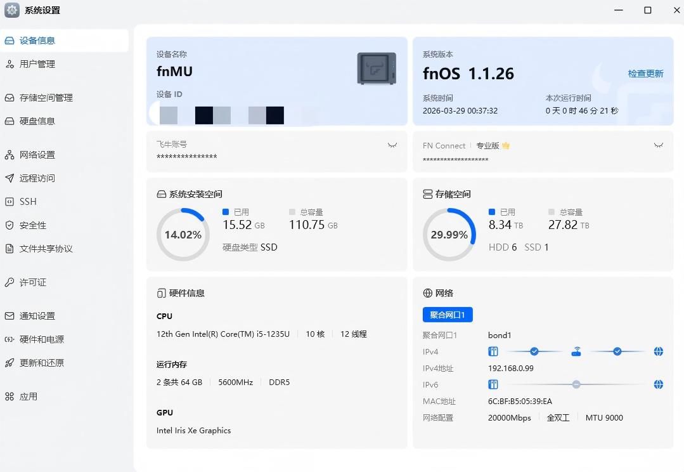
Task: Open 通知设置 from the sidebar
Action: (x=37, y=315)
